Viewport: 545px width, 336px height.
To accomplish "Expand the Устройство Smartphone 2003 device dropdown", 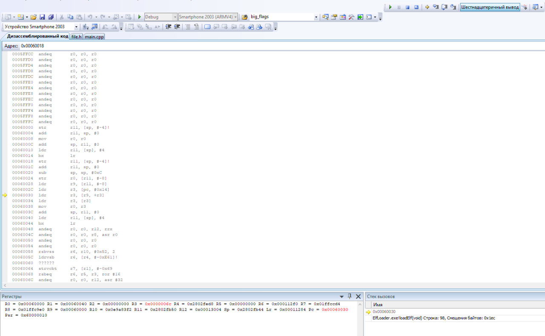I will tap(77, 26).
